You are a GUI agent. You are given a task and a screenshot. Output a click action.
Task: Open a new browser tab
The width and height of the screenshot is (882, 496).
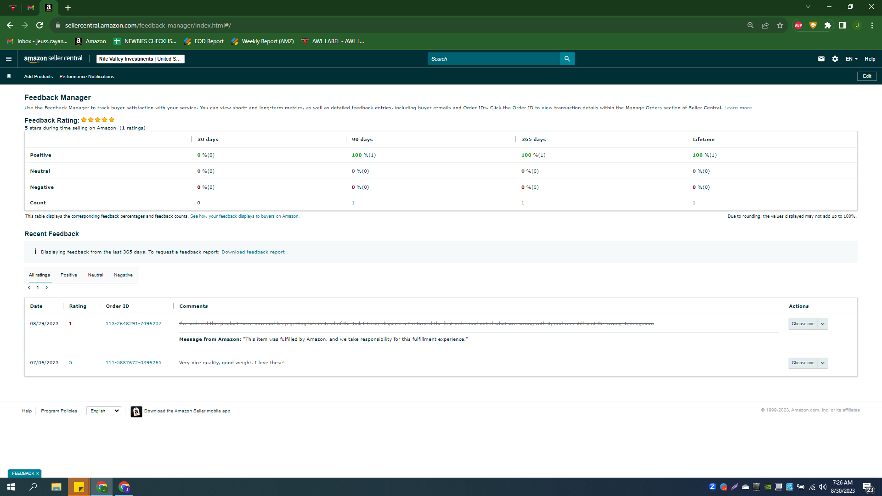pos(68,8)
